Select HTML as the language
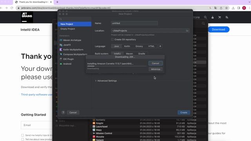This screenshot has height=141, width=251. point(151,46)
